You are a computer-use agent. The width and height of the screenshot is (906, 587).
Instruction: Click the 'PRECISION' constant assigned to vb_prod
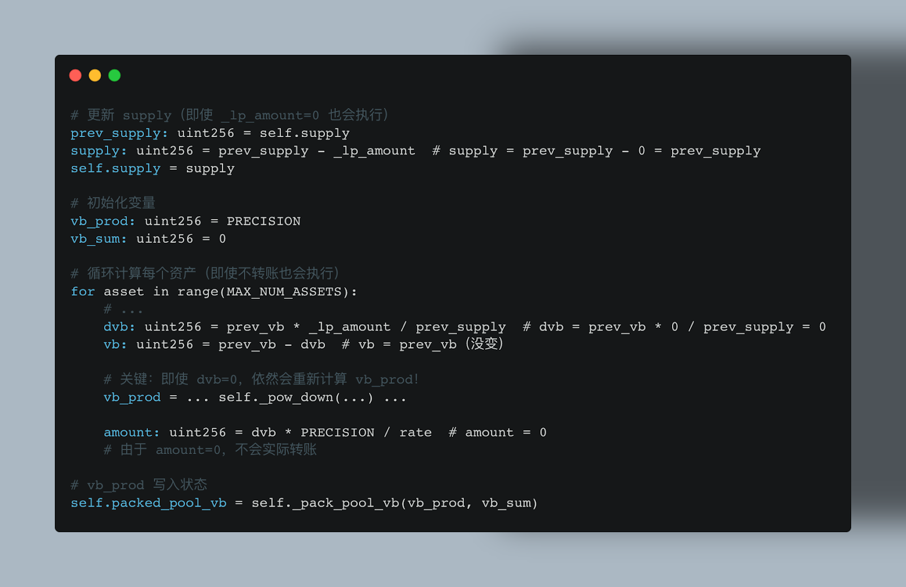(263, 221)
